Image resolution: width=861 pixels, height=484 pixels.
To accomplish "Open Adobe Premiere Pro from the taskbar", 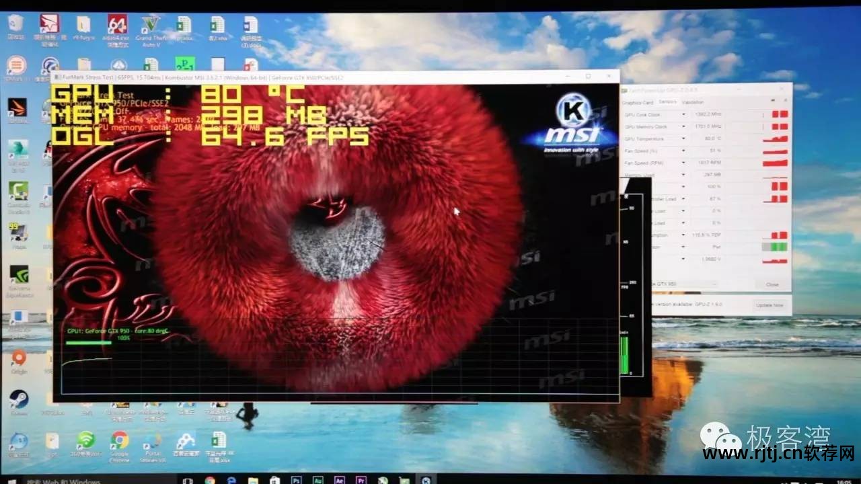I will [363, 480].
